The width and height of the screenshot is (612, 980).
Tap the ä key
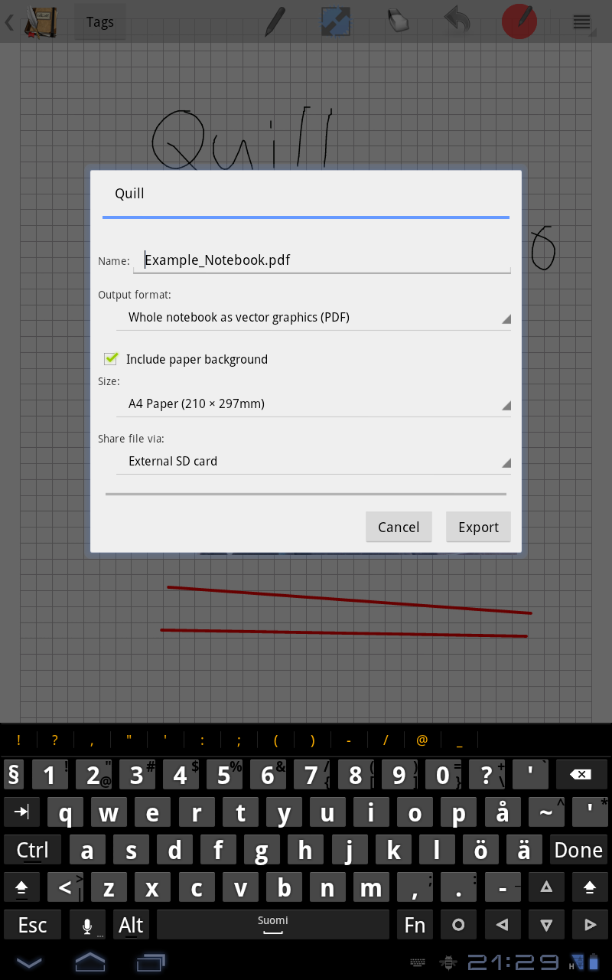524,850
